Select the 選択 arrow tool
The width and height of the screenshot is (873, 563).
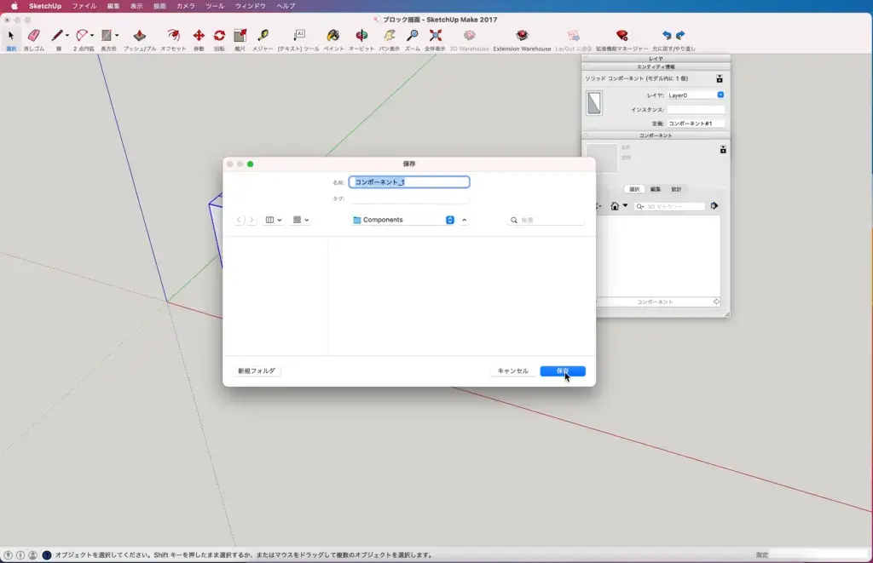[10, 36]
